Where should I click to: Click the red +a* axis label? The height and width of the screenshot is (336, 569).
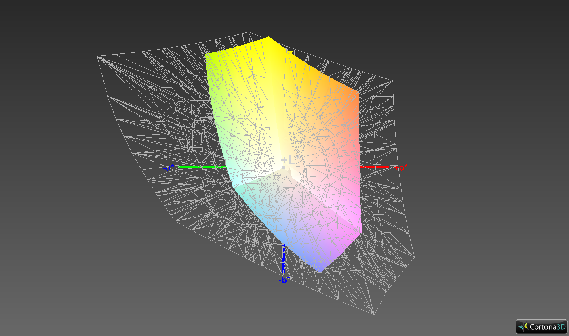click(x=402, y=168)
